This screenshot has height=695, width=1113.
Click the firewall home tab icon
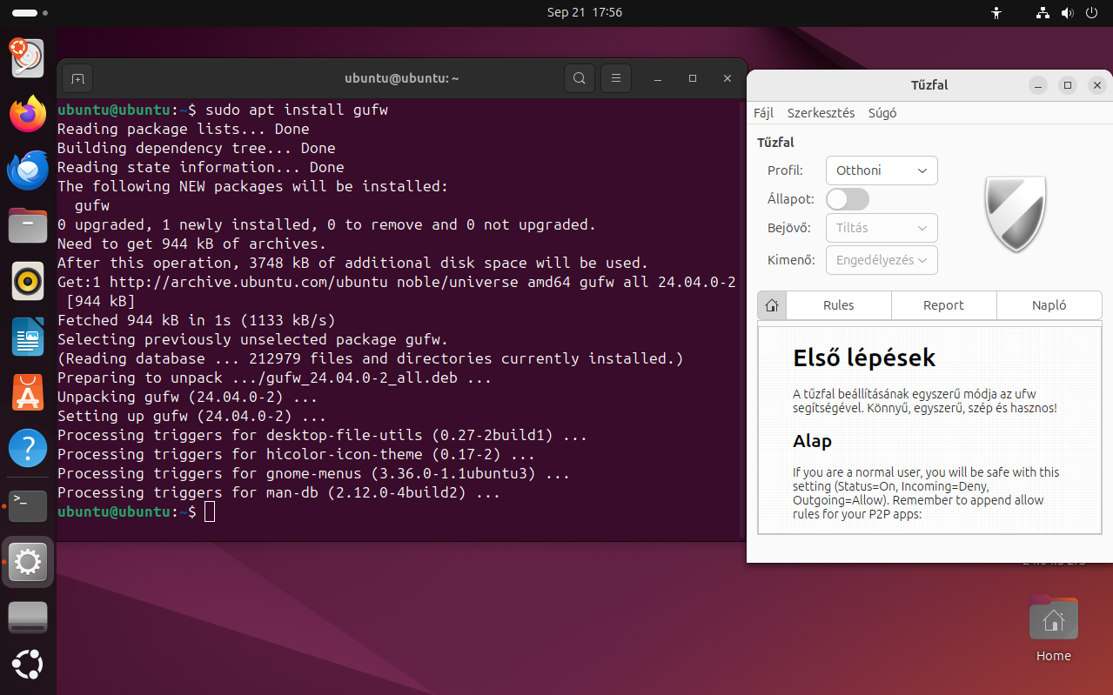[x=771, y=305]
